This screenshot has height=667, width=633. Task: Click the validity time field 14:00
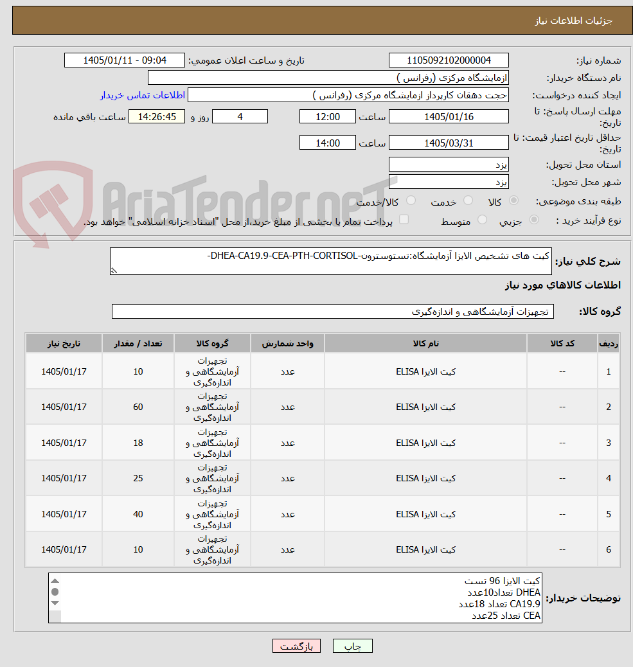pos(328,143)
